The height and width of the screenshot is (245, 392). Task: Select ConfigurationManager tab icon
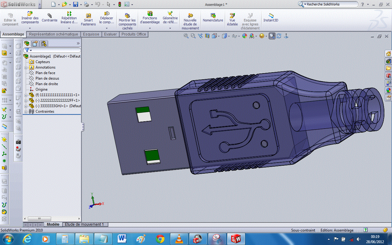pos(44,43)
